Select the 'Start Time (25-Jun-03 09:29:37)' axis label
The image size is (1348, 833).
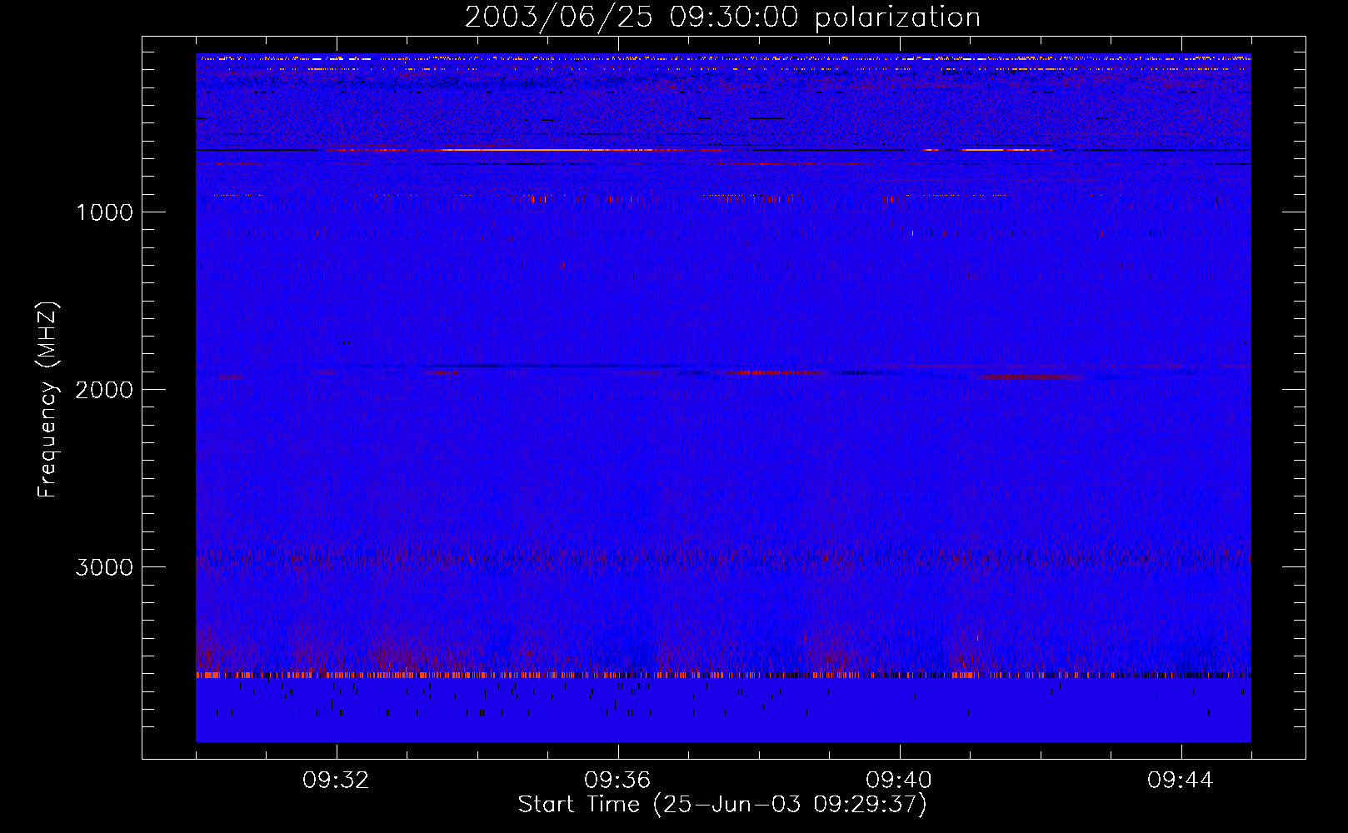722,805
